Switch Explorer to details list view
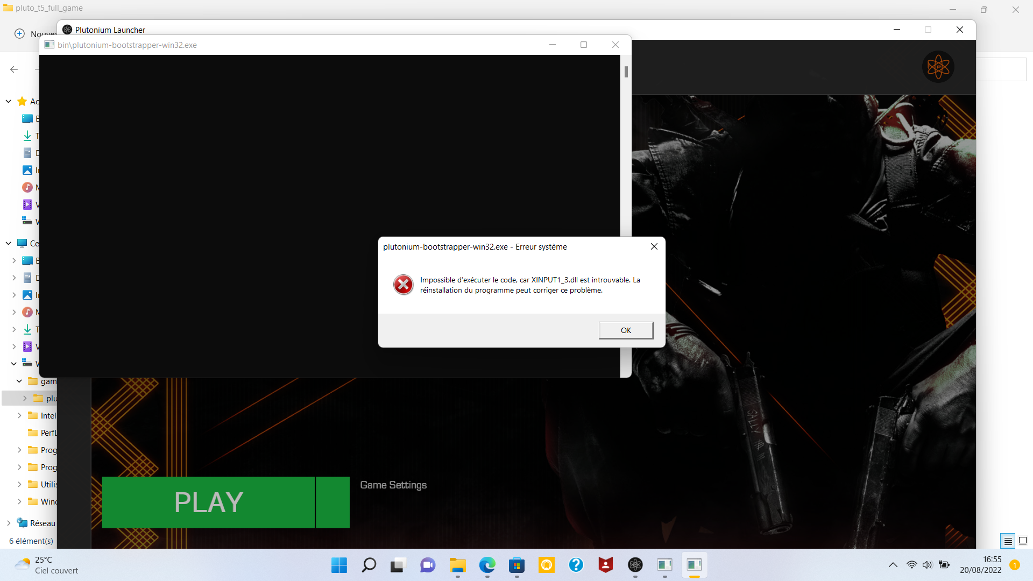1033x581 pixels. [x=1008, y=541]
